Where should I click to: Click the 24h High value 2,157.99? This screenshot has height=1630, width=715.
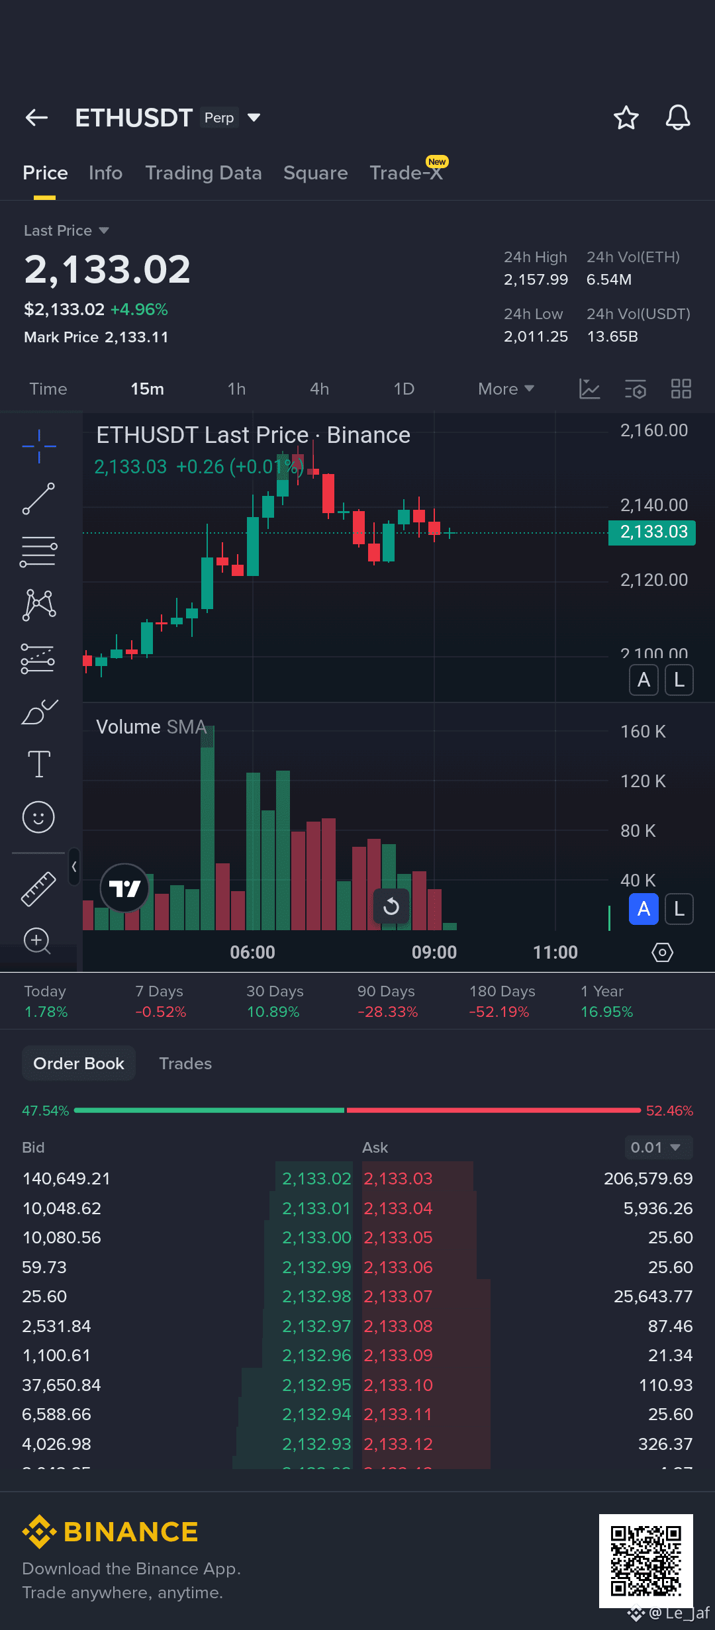[536, 279]
